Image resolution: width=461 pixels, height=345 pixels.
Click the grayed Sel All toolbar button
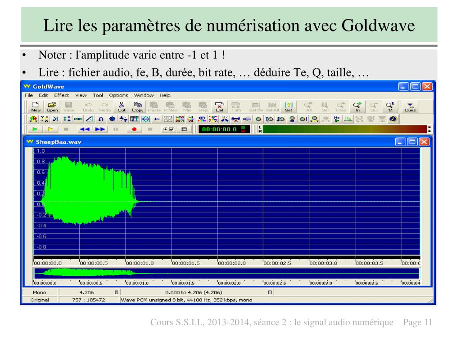click(x=272, y=107)
